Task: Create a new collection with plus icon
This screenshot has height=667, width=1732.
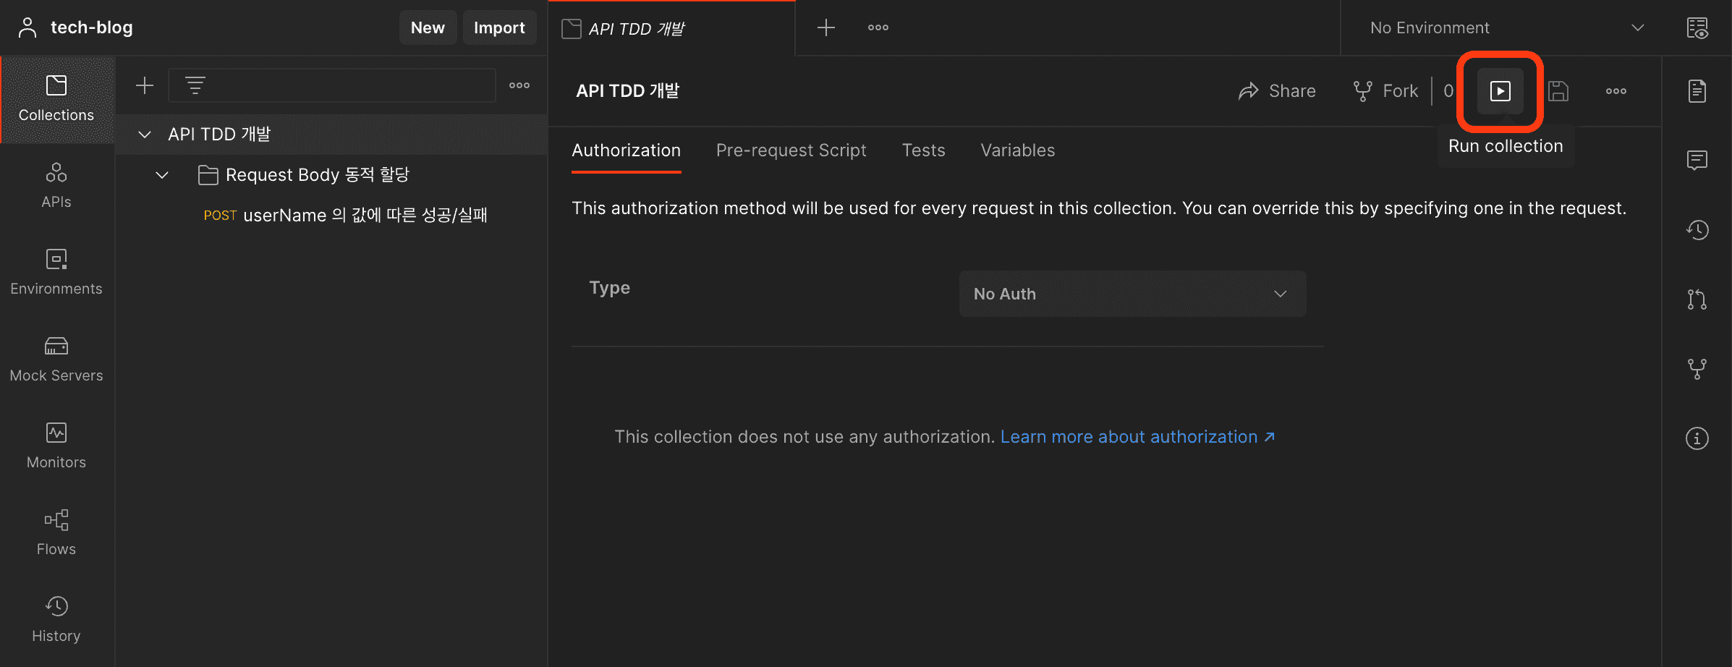Action: (x=145, y=85)
